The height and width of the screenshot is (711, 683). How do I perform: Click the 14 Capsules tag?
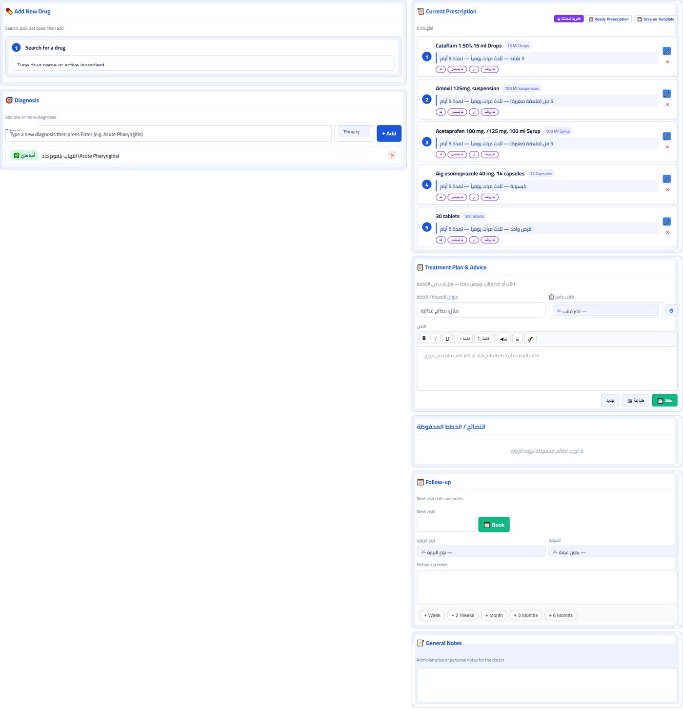[x=541, y=174]
